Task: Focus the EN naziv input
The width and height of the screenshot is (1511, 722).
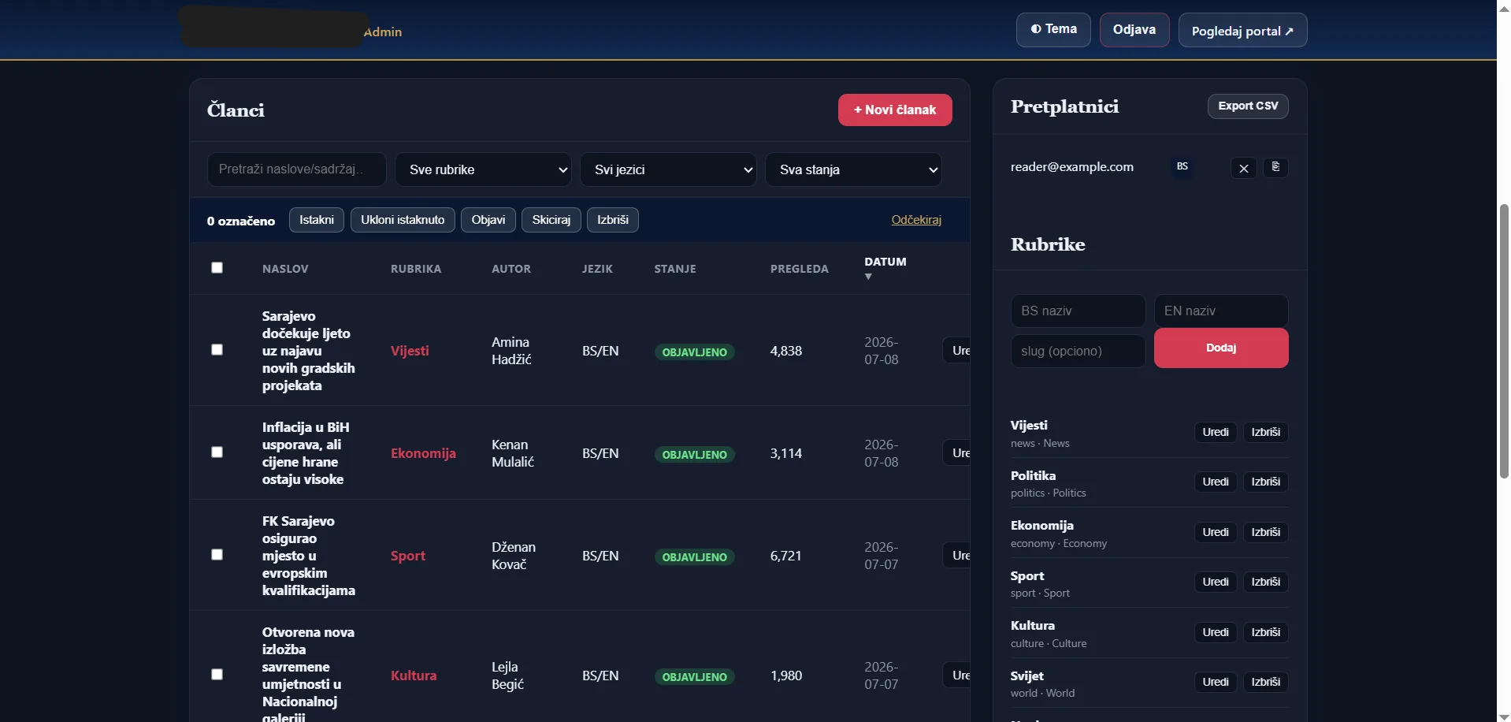Action: [1221, 311]
